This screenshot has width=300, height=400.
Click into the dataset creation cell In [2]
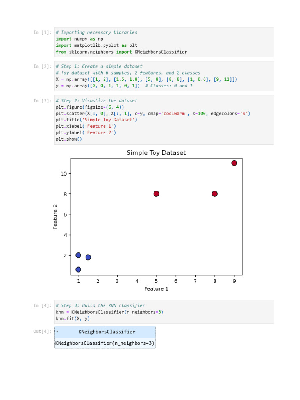click(x=164, y=76)
